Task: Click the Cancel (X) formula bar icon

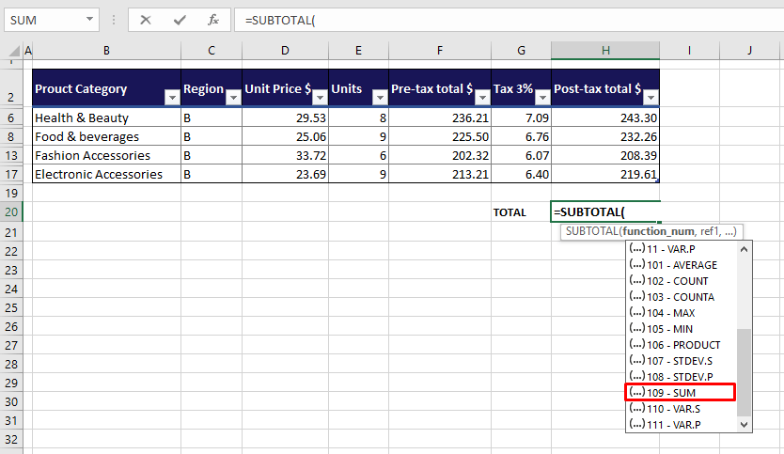Action: tap(146, 20)
